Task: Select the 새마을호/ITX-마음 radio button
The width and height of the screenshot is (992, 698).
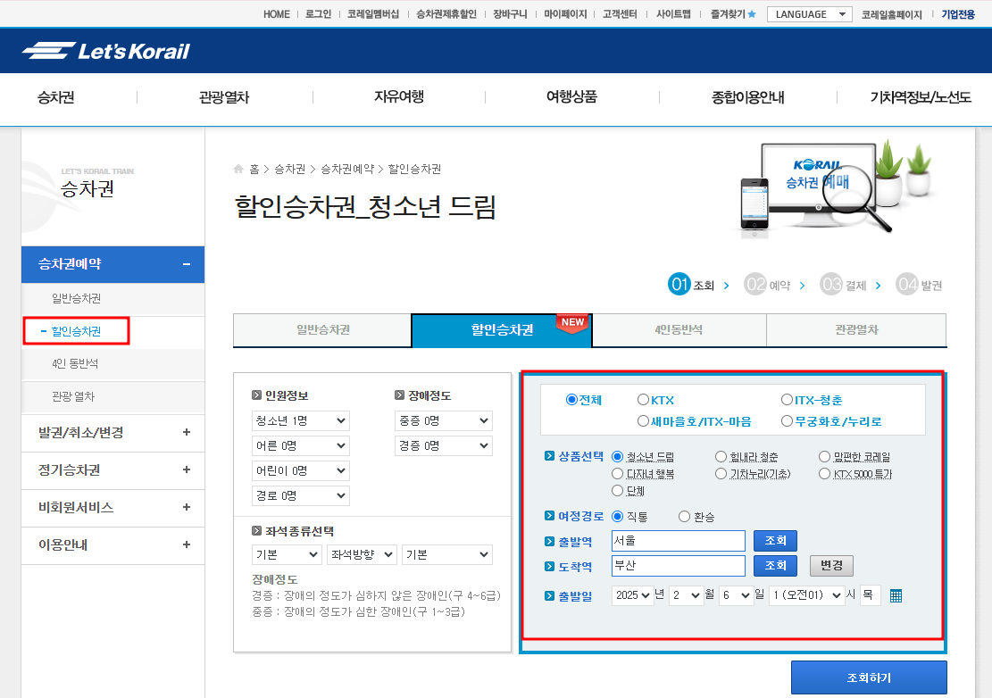Action: 644,421
